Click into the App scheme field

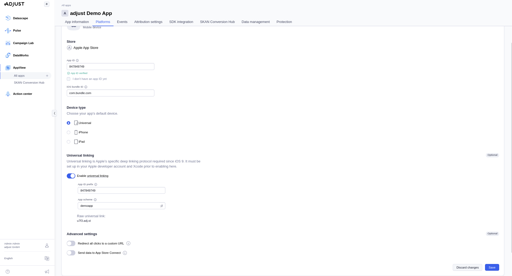click(x=122, y=206)
